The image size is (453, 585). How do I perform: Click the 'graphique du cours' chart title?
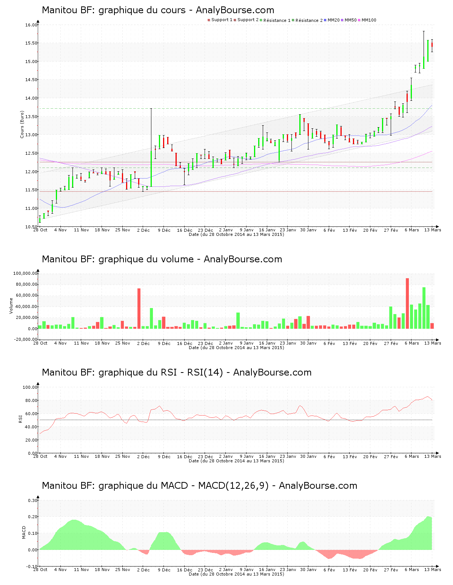(158, 10)
